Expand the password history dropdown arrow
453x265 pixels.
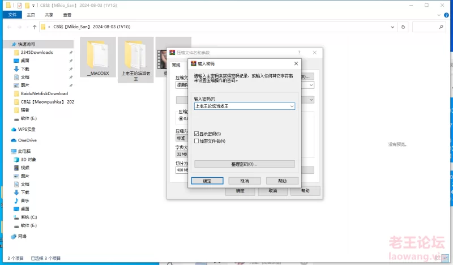coord(292,106)
